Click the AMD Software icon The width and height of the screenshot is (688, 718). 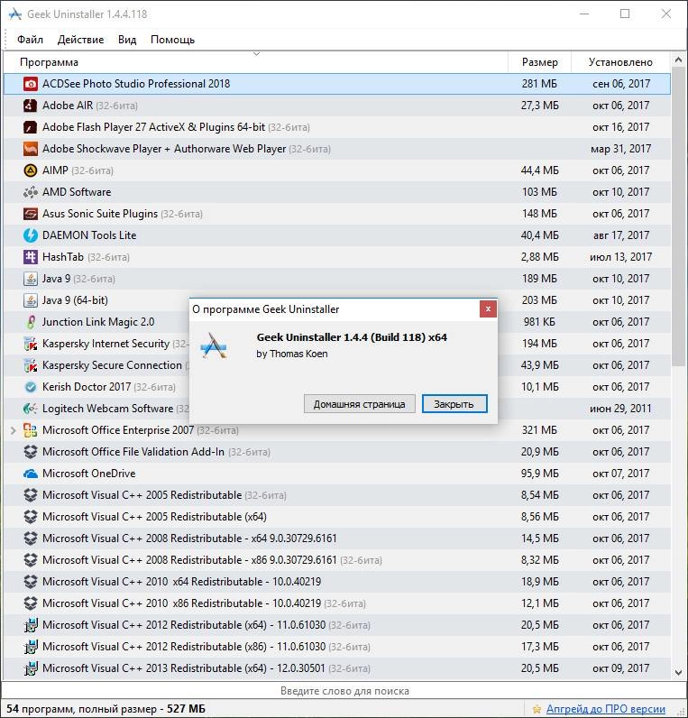click(31, 192)
